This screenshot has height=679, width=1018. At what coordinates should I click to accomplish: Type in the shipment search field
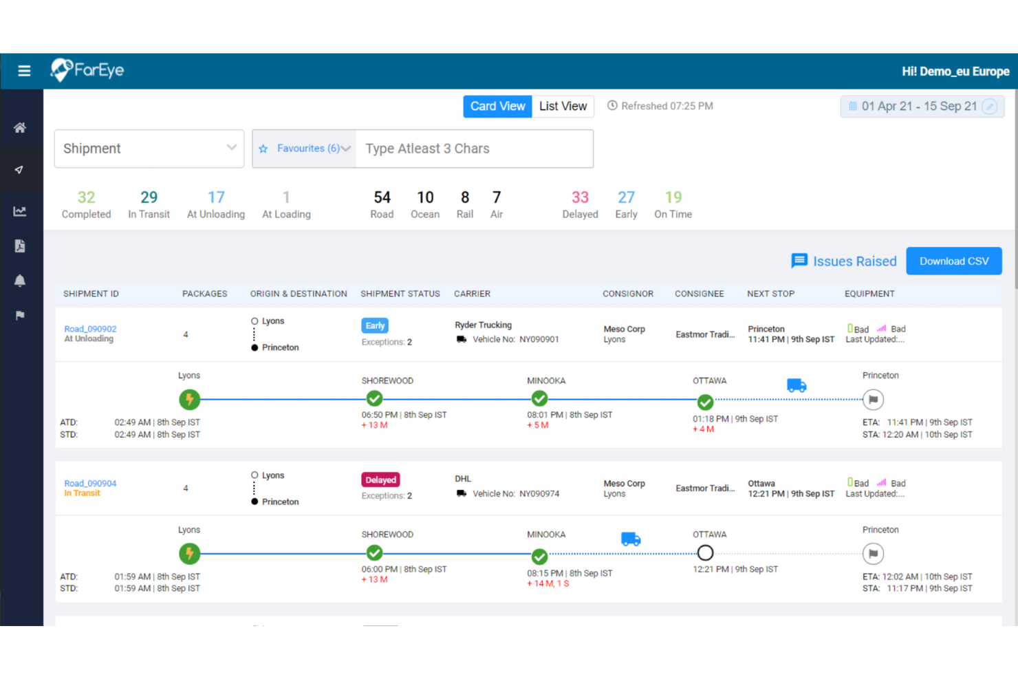(x=473, y=148)
